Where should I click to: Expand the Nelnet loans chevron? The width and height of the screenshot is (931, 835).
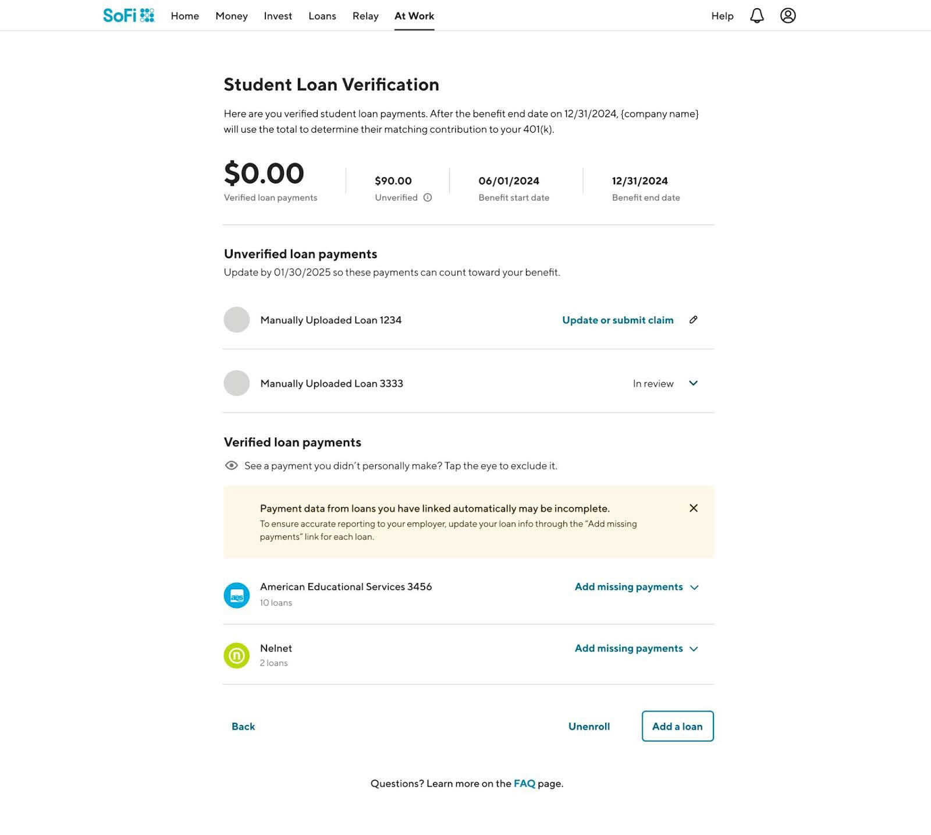[694, 649]
